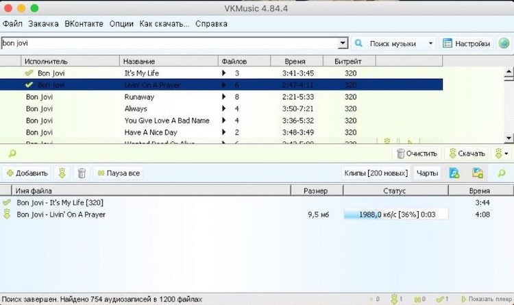Select download Bon Jovi - It's My Life [320]

(60, 202)
